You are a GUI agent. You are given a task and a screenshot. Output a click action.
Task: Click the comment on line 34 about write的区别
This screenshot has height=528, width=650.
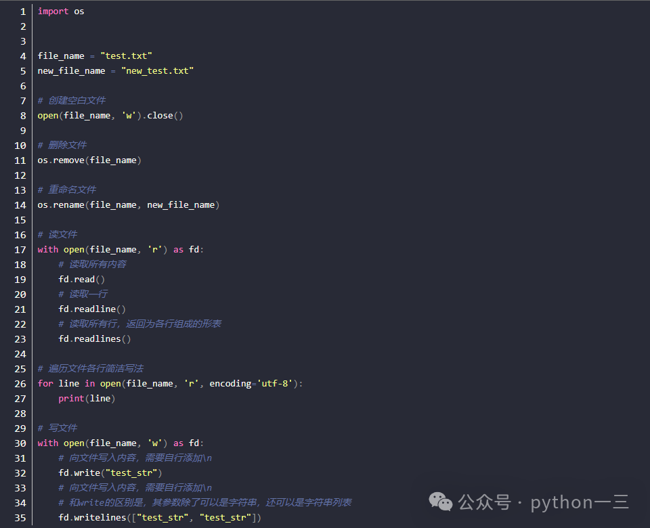tap(205, 503)
